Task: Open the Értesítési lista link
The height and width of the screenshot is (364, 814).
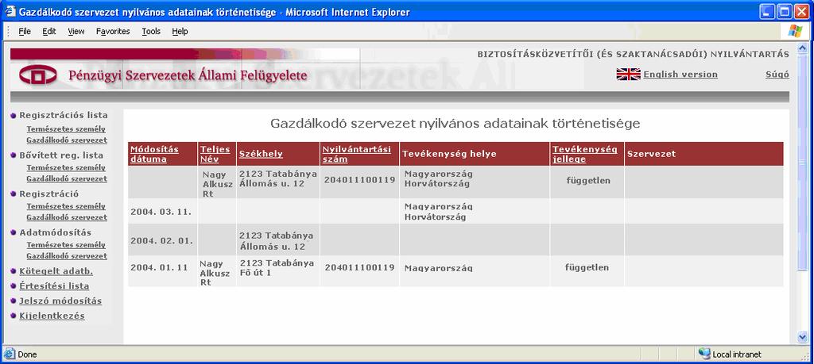Action: (54, 285)
